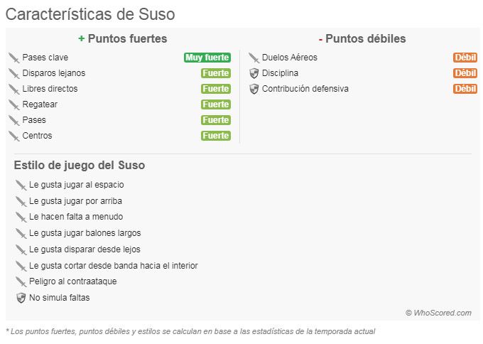This screenshot has width=483, height=344.
Task: Click the sword icon beside Peligro al contraataque
Action: pyautogui.click(x=21, y=281)
